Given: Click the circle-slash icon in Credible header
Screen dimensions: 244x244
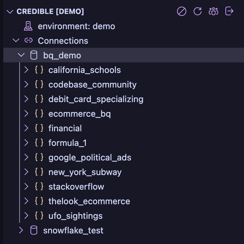Looking at the screenshot, I should [x=182, y=11].
